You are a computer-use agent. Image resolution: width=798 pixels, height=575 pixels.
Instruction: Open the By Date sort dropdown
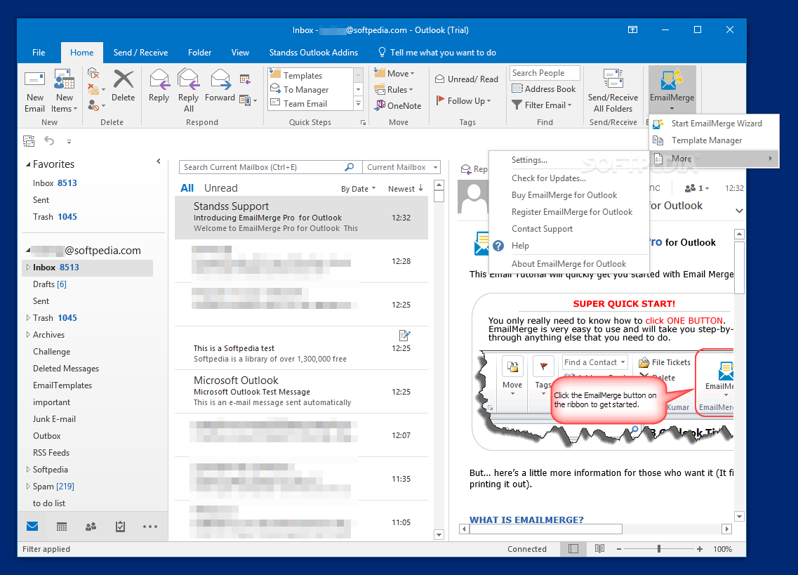click(x=358, y=189)
